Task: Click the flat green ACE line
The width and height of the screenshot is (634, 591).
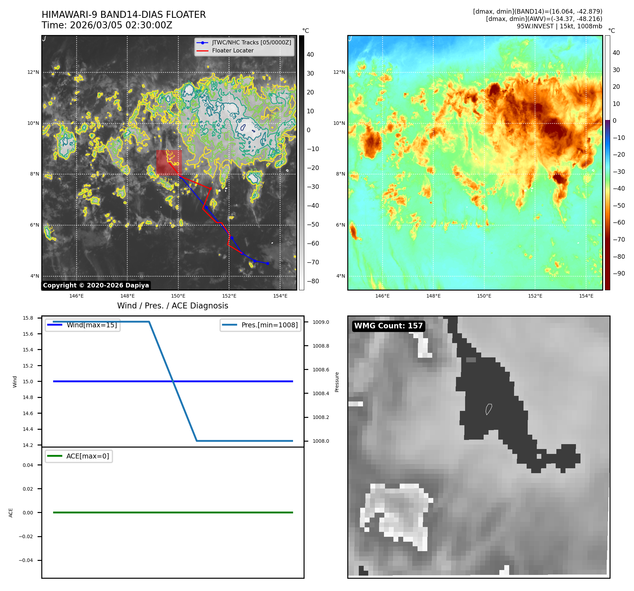Action: click(173, 512)
